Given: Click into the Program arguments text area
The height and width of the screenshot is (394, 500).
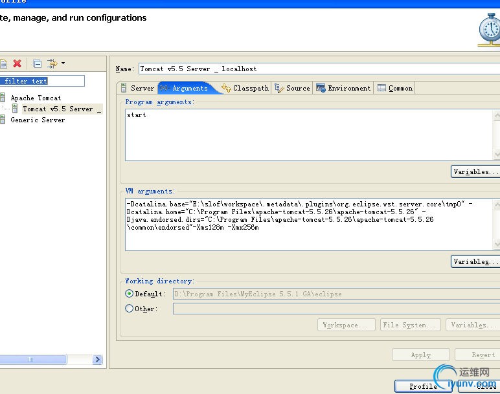Looking at the screenshot, I should pos(309,135).
